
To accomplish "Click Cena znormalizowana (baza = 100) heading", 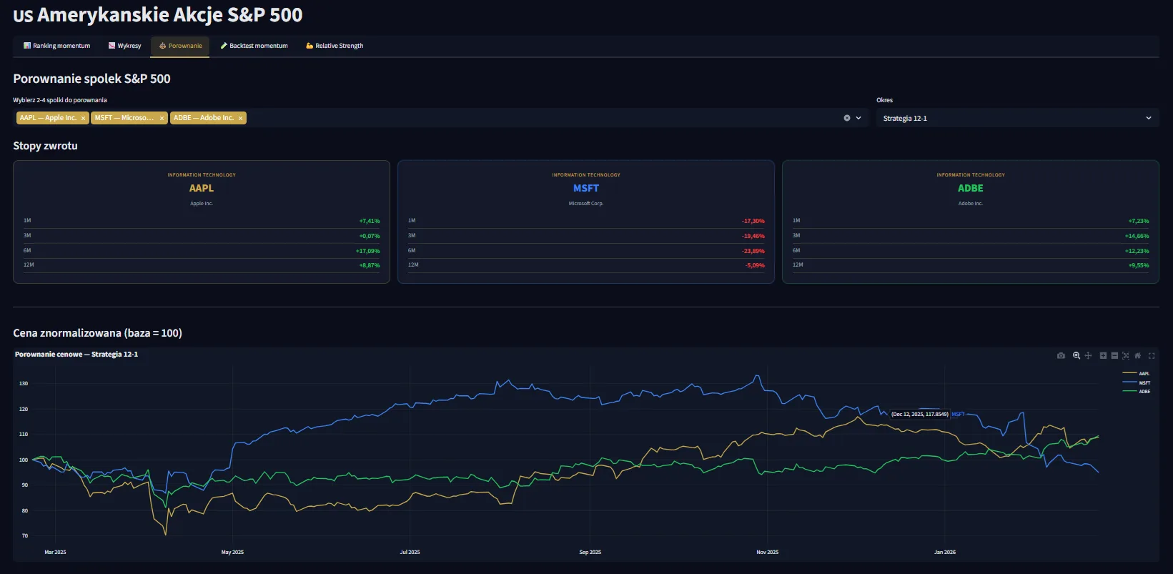I will point(97,333).
